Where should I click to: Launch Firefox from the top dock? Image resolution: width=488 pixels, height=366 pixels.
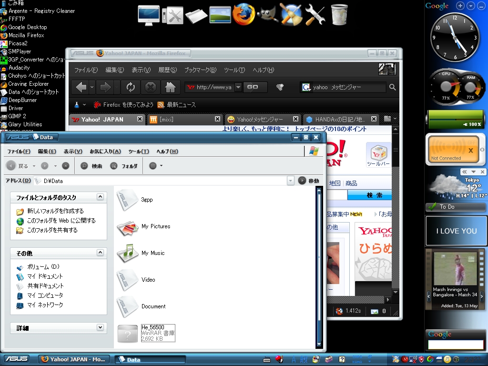click(244, 14)
